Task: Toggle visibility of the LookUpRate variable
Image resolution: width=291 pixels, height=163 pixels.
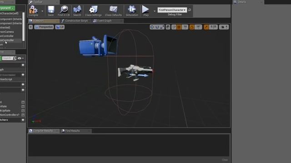Action: coord(23,110)
